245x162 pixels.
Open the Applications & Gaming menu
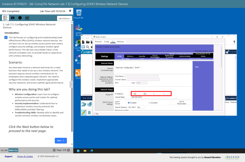[169, 56]
